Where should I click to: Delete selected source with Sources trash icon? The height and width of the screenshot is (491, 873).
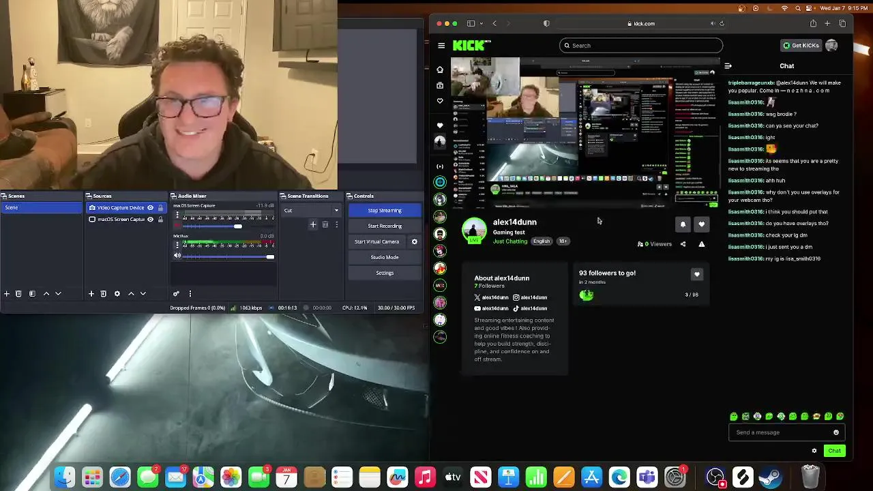point(104,293)
